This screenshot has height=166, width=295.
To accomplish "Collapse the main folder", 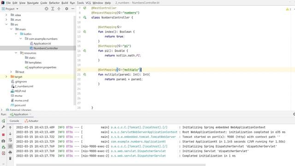I will pyautogui.click(x=11, y=29).
